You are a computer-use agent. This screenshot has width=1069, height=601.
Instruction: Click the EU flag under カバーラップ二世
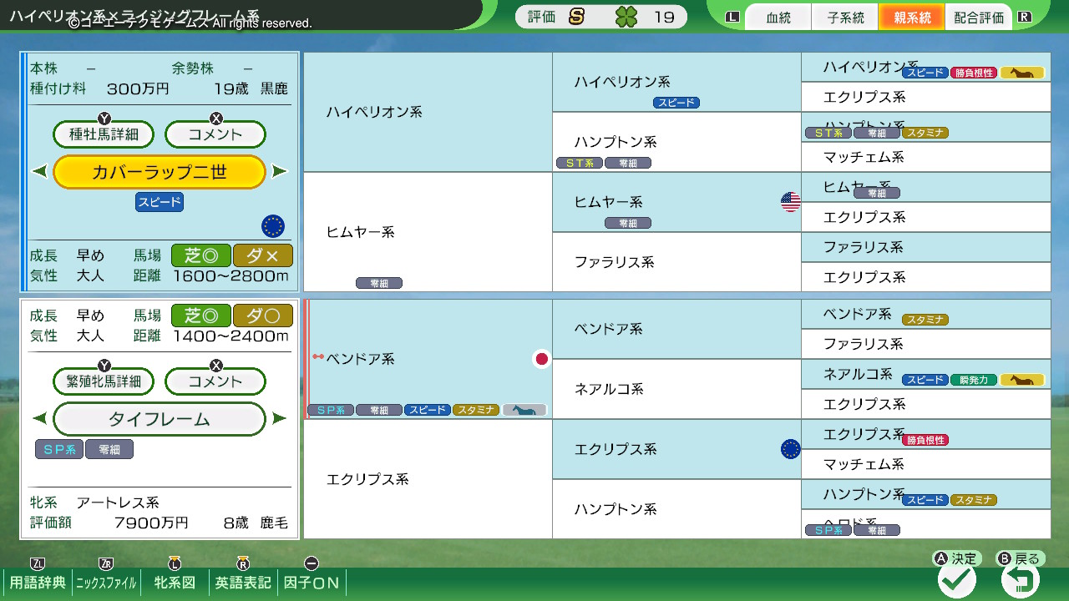pyautogui.click(x=273, y=226)
